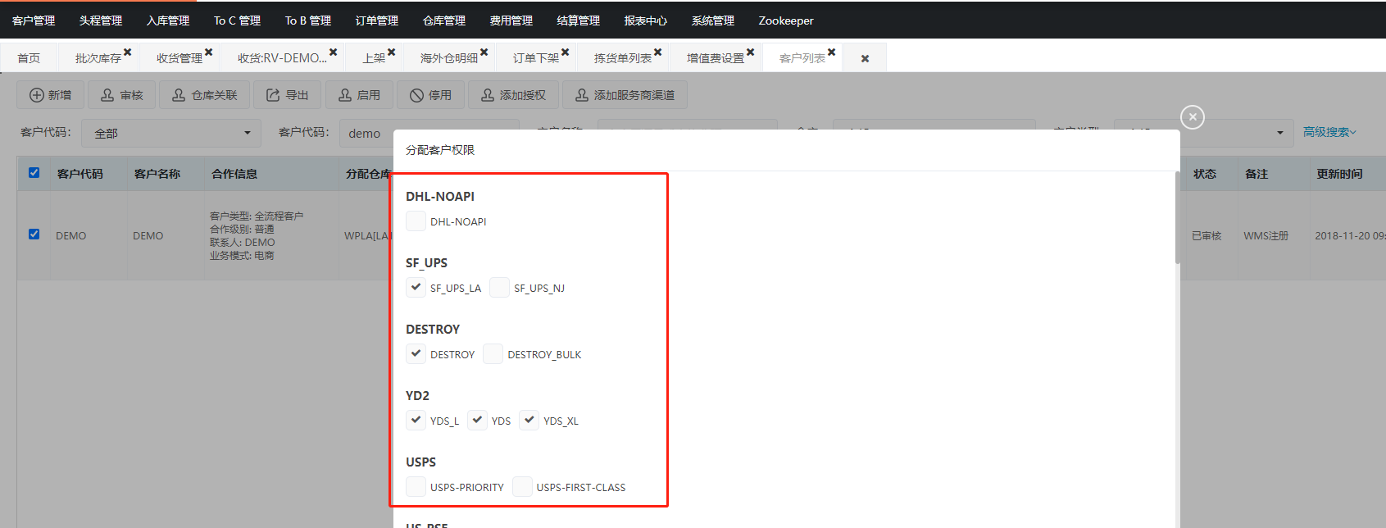Switch to the 首页 tab
The height and width of the screenshot is (528, 1386).
coord(29,58)
